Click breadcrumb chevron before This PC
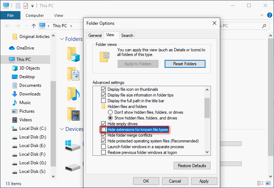The height and width of the screenshot is (188, 274). [48, 26]
